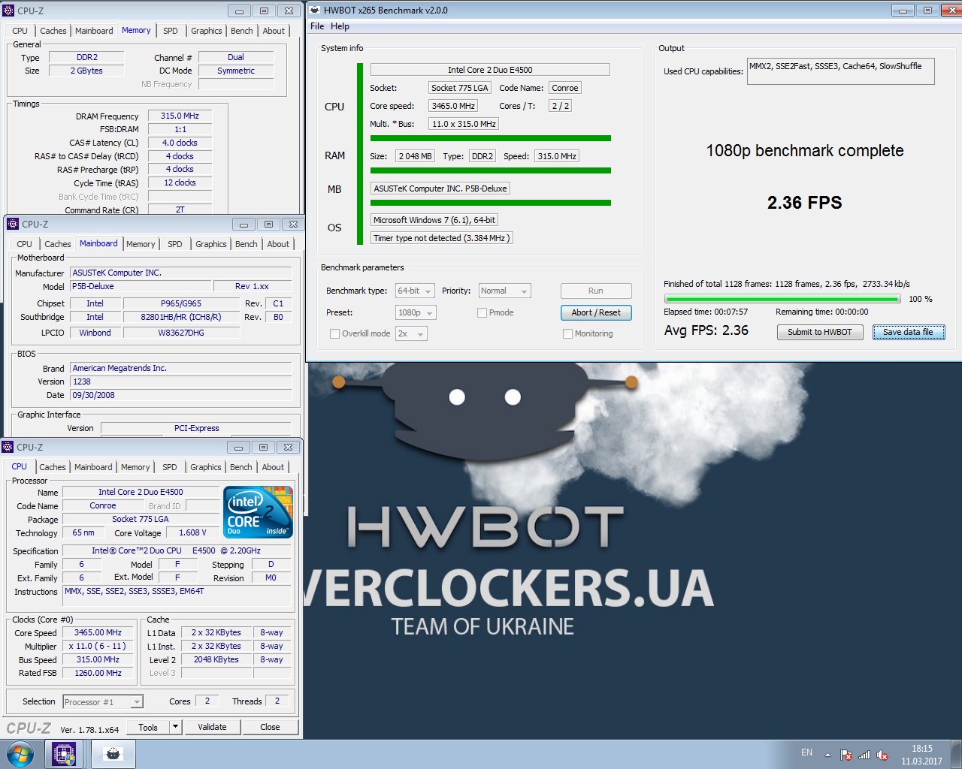
Task: Open About tab in top Memory window
Action: (274, 31)
